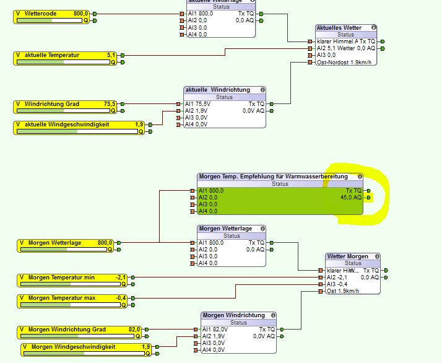
Task: Select the Q output connector of Wettercode
Action: coord(95,20)
